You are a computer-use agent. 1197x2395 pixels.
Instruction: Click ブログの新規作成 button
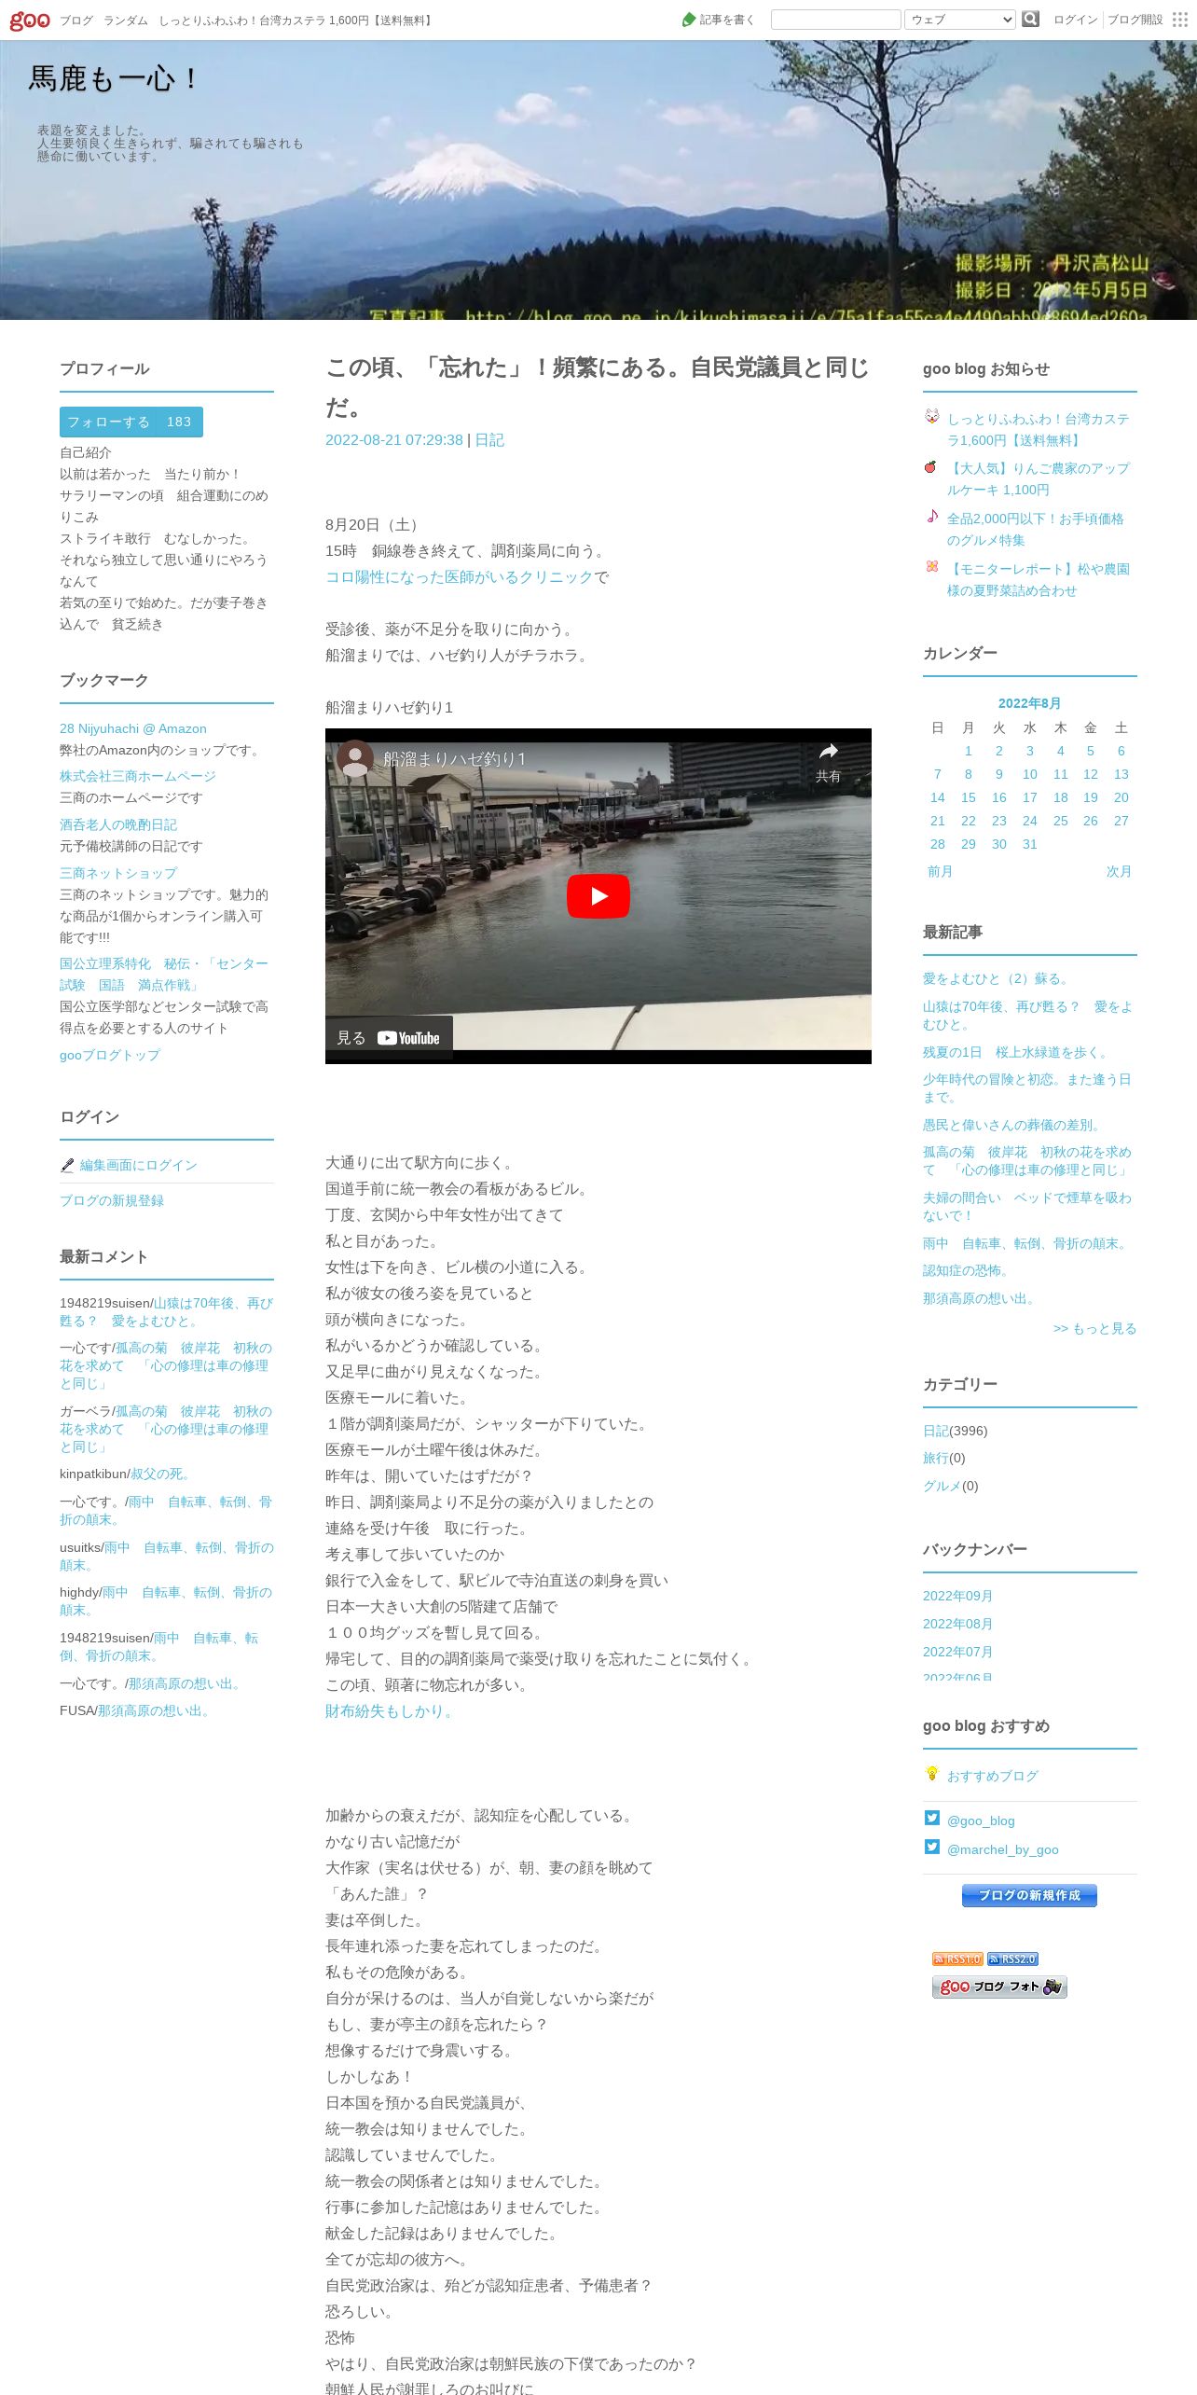click(1029, 1895)
